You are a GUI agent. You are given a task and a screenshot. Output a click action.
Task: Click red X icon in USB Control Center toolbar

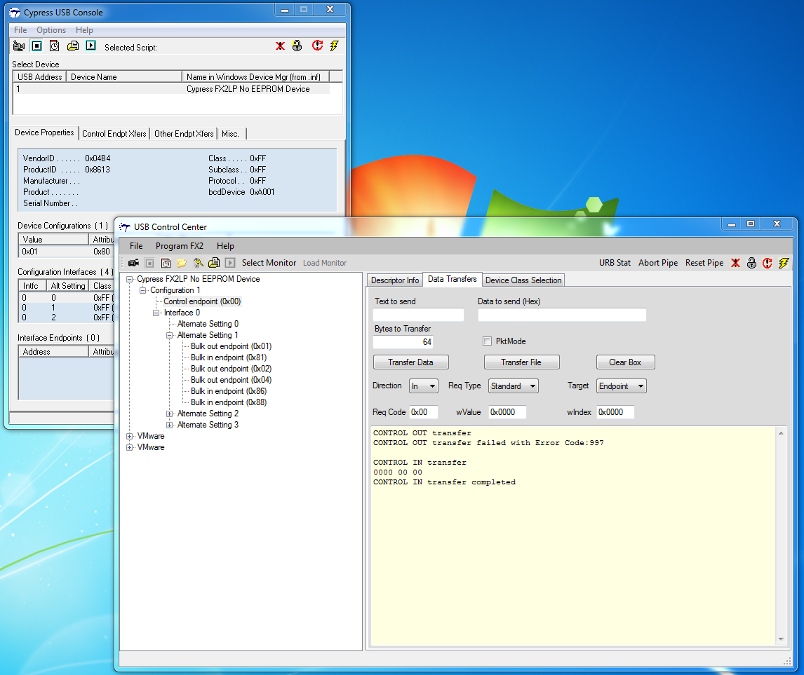[x=735, y=263]
